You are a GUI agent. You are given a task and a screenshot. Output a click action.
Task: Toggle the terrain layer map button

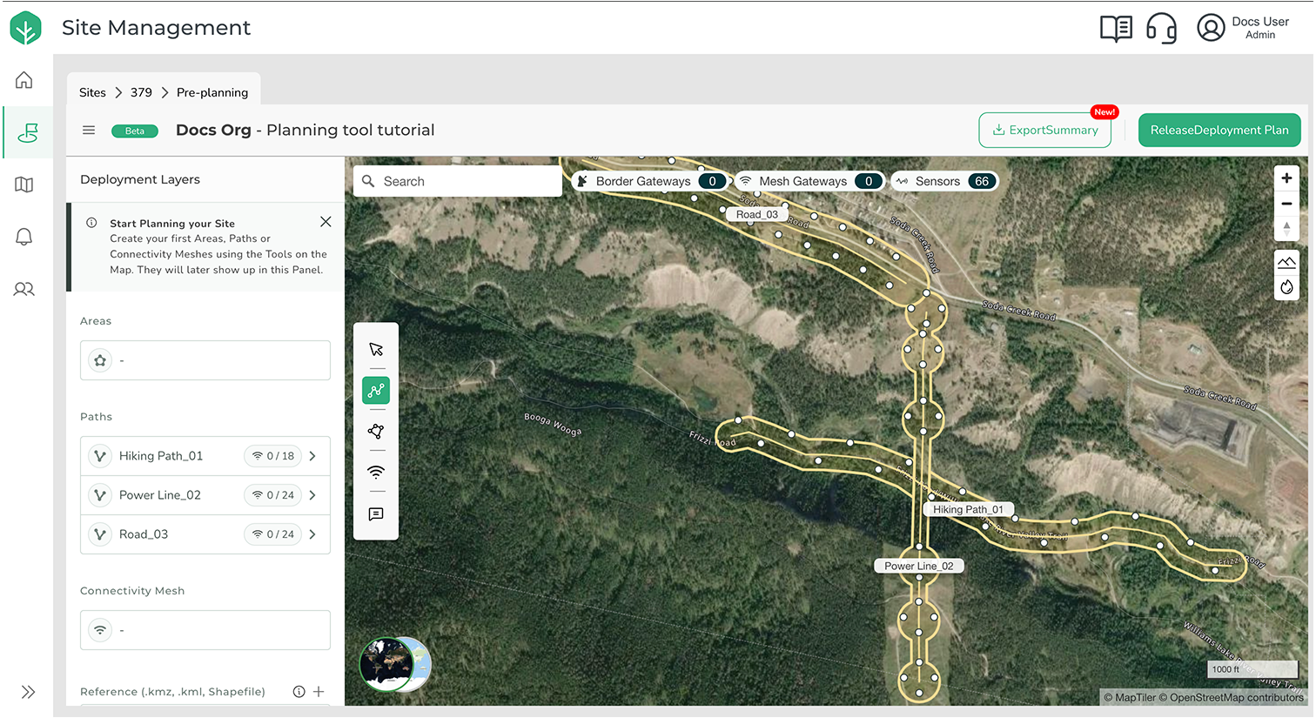pyautogui.click(x=1286, y=262)
